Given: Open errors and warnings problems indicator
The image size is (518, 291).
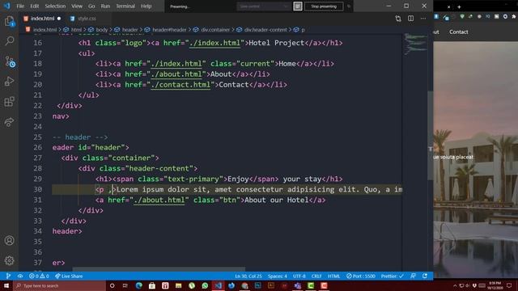Looking at the screenshot, I should click(x=39, y=276).
